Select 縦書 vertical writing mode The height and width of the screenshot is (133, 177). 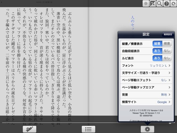click(x=157, y=44)
